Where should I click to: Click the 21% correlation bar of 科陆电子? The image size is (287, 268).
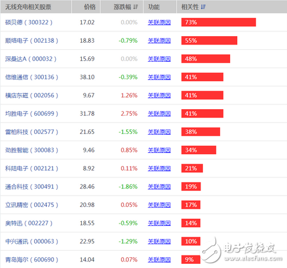click(x=192, y=168)
